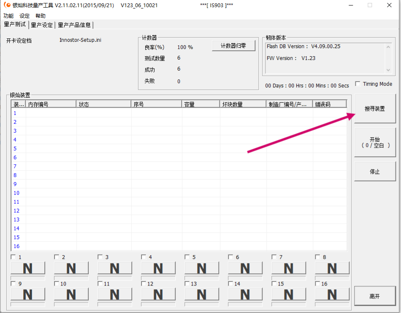The width and height of the screenshot is (401, 313).
Task: Click the N status indicator for port 9
Action: point(27,294)
